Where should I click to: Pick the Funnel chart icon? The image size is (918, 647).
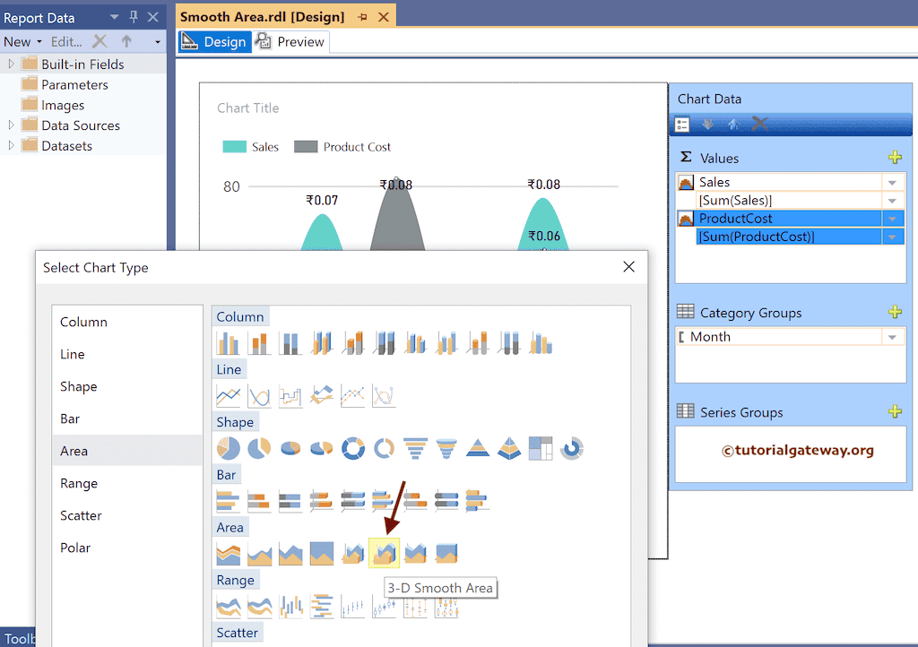[415, 448]
